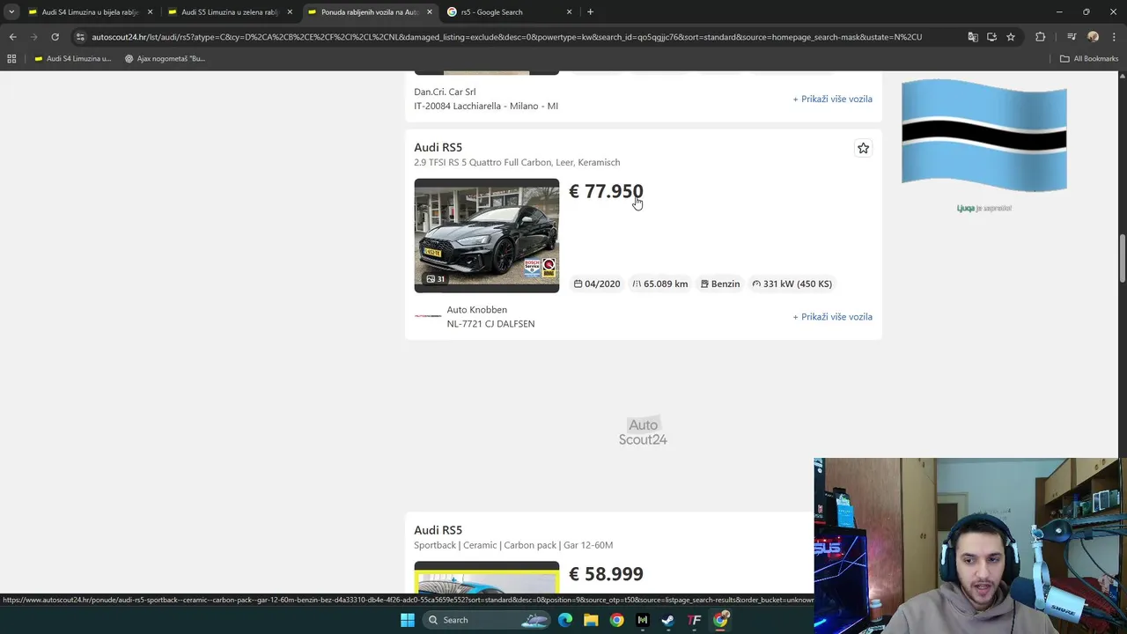The image size is (1127, 634).
Task: Open the black Audi RS5 photo thumbnail
Action: [x=486, y=235]
